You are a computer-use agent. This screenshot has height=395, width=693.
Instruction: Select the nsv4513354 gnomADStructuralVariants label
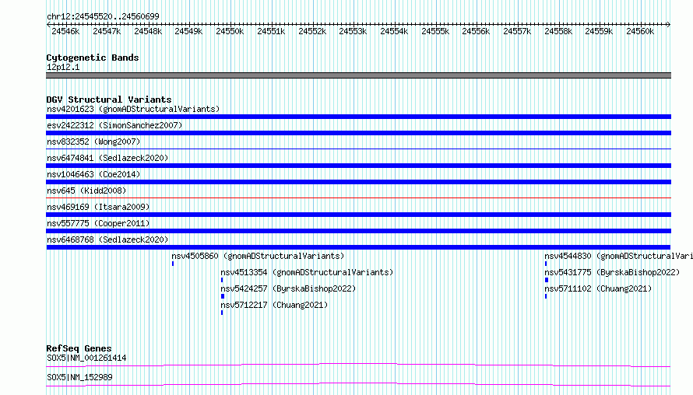click(x=307, y=272)
